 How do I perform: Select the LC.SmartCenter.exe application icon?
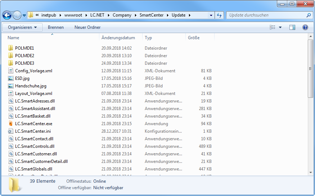(x=10, y=124)
